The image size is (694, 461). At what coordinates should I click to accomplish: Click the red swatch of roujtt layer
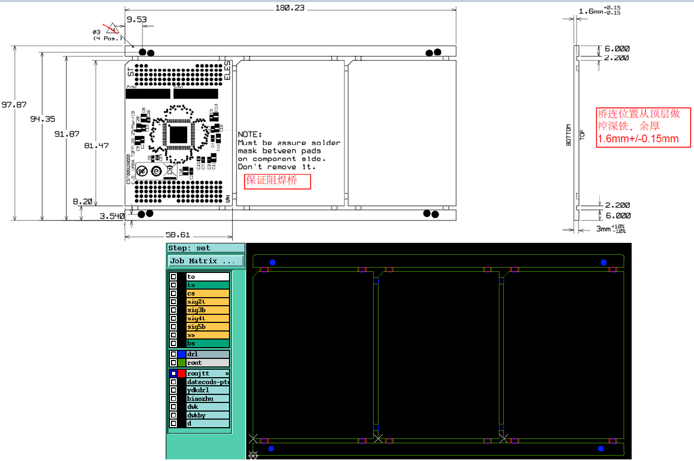click(x=182, y=373)
